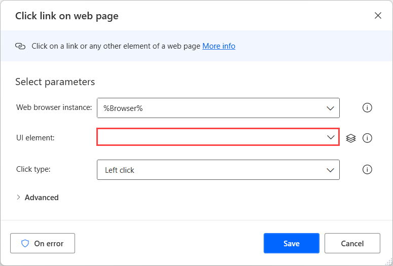
Task: Open the UI element picker layers icon
Action: pyautogui.click(x=351, y=138)
